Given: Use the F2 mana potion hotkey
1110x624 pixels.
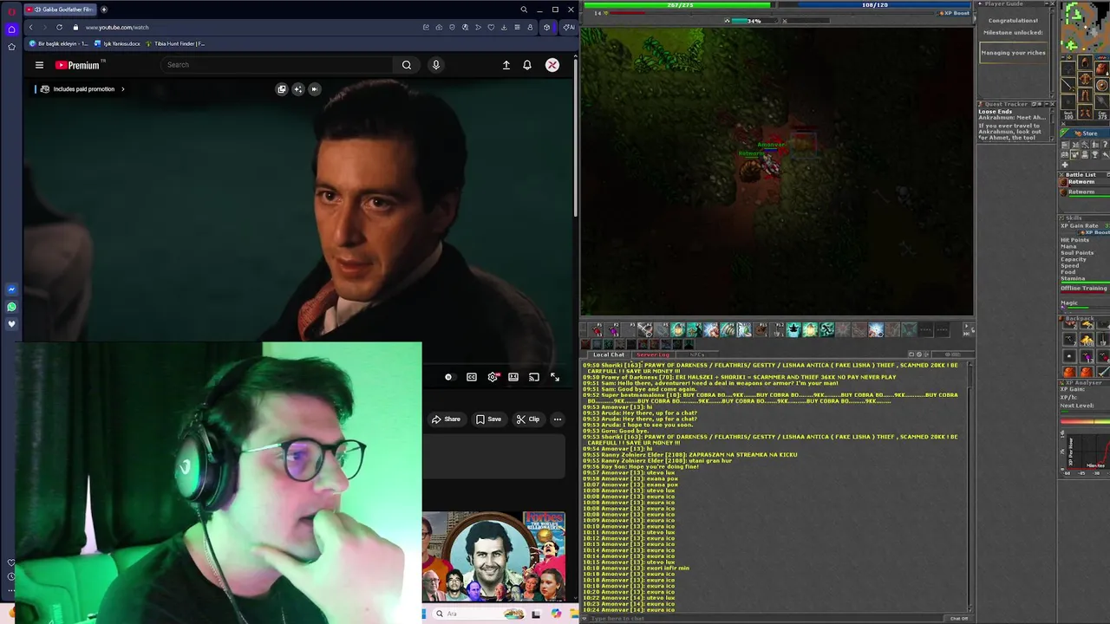Looking at the screenshot, I should pyautogui.click(x=614, y=329).
